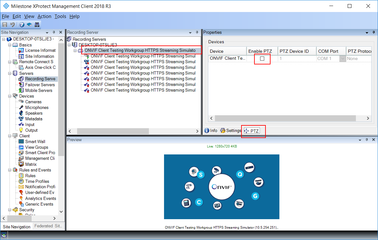This screenshot has width=378, height=240.
Task: Toggle the Enable PTZ checkbox
Action: pos(262,59)
